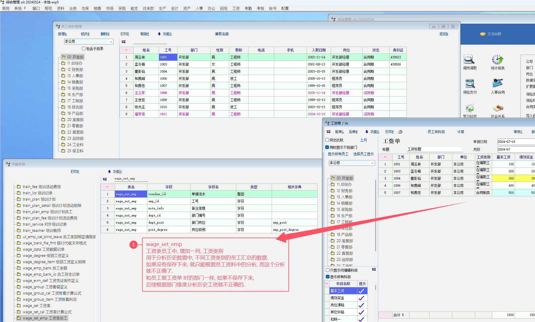Click the 工资标题 input field
535x322 pixels.
(434, 149)
